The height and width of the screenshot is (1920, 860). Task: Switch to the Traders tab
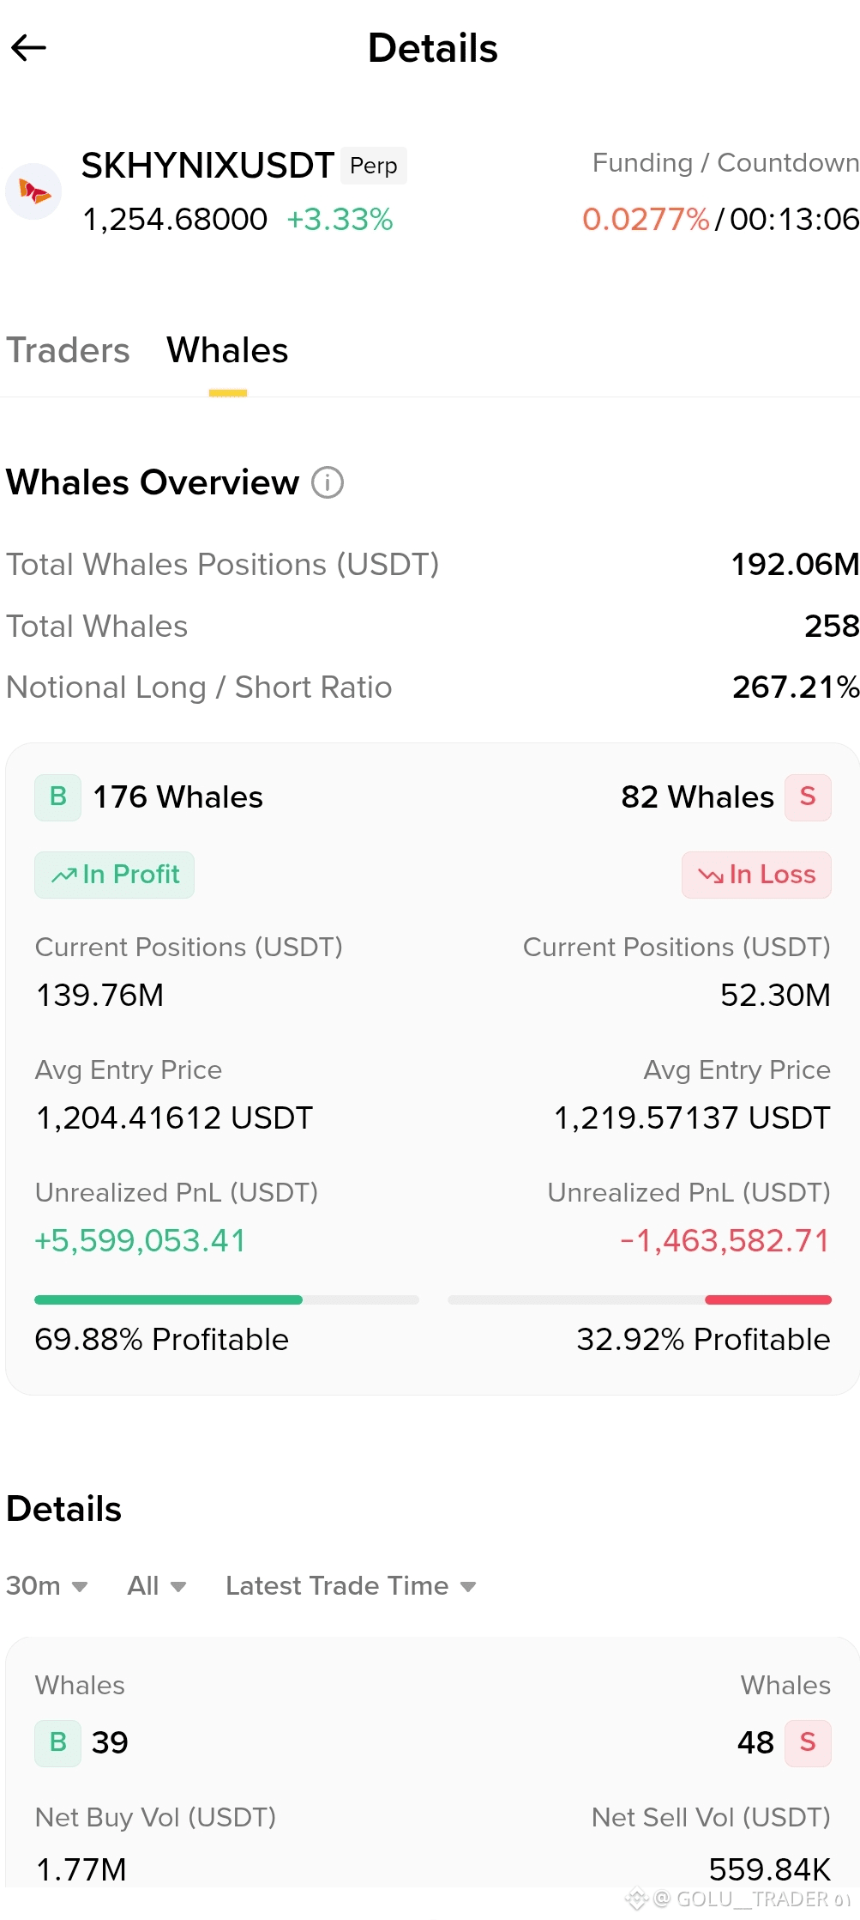[x=68, y=350]
